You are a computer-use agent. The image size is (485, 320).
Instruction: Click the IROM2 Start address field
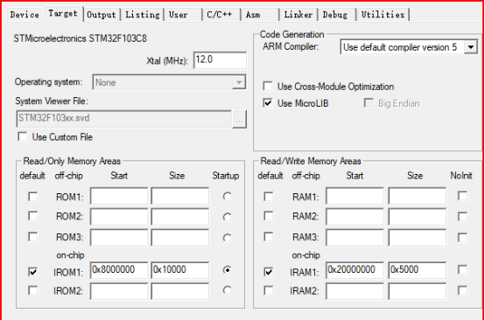pyautogui.click(x=119, y=291)
